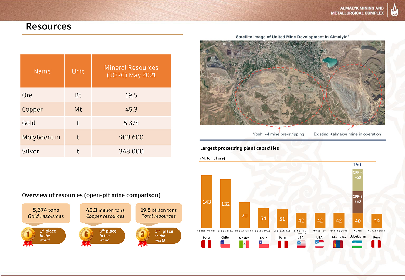Viewport: 405px width, 280px height.
Task: Click the Almalyk company logo icon
Action: 394,10
